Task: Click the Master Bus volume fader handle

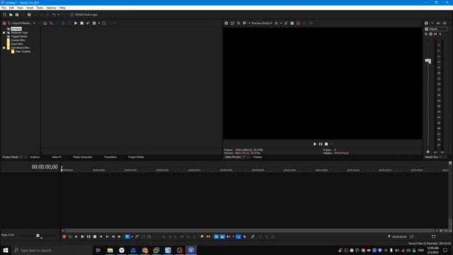Action: [428, 60]
